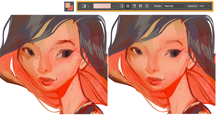Select the Radial Gradient style button

click(128, 6)
